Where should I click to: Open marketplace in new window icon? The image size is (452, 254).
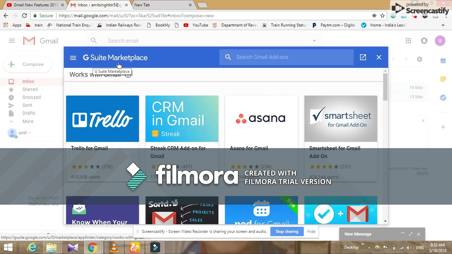(363, 57)
